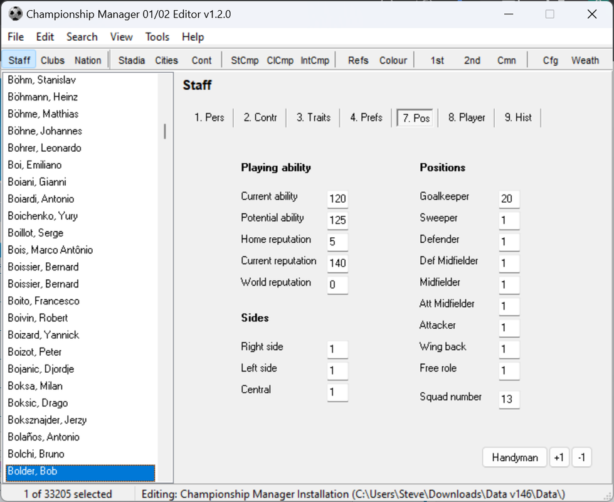Open the Stadia section
The height and width of the screenshot is (502, 614).
coord(132,60)
